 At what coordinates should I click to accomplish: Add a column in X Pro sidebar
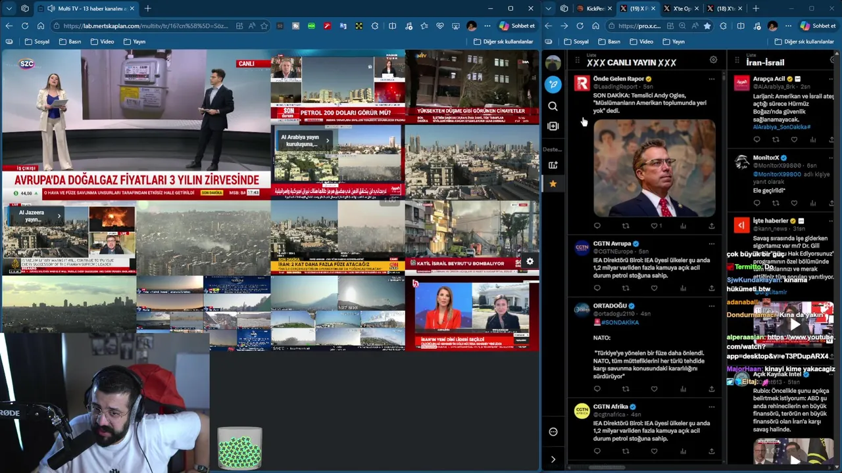tap(553, 126)
